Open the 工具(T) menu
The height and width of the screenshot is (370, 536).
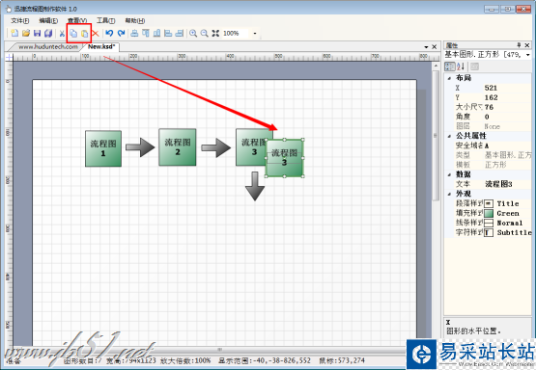105,21
